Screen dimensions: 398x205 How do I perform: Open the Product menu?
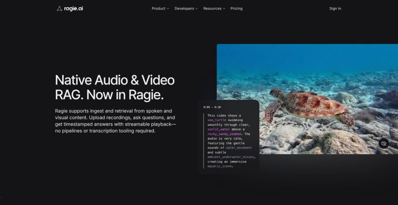160,9
